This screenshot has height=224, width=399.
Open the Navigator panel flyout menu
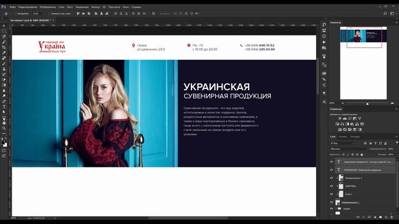pos(397,22)
